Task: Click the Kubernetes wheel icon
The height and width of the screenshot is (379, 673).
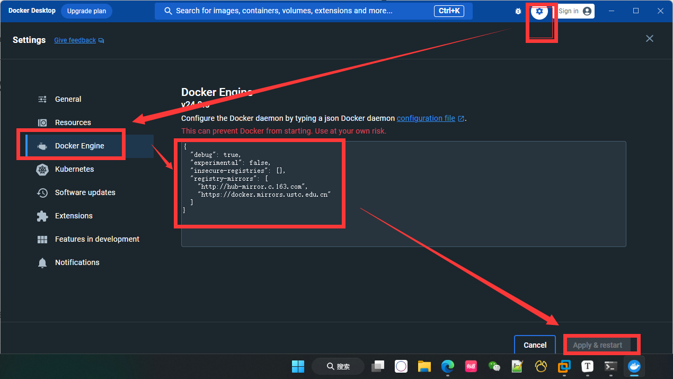Action: point(42,170)
